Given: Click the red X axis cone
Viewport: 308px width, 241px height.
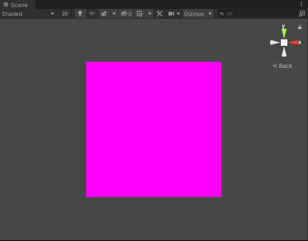Looking at the screenshot, I should (293, 43).
